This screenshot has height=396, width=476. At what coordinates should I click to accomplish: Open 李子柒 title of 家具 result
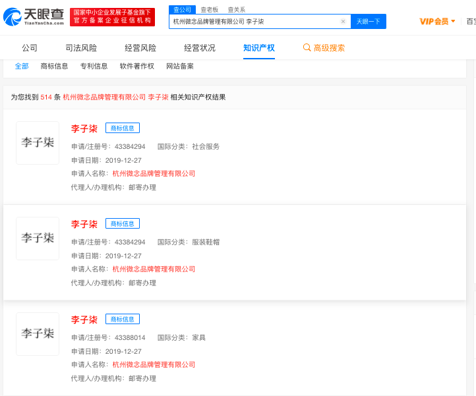(84, 320)
